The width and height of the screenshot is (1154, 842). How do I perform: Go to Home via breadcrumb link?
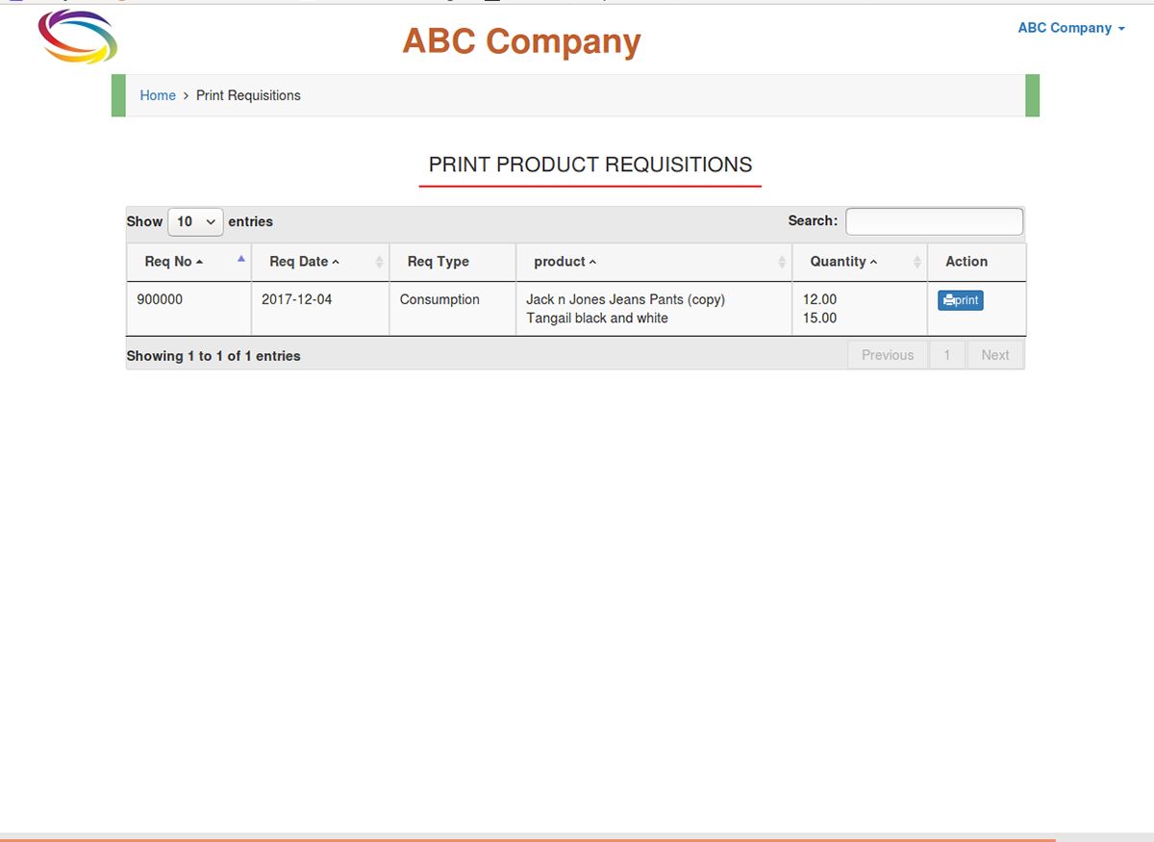(158, 95)
